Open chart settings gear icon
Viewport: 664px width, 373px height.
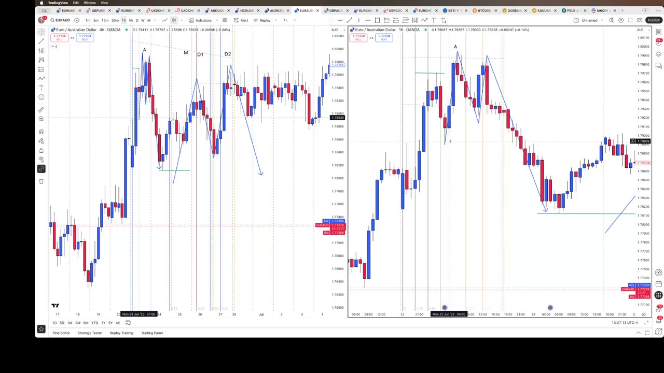621,20
